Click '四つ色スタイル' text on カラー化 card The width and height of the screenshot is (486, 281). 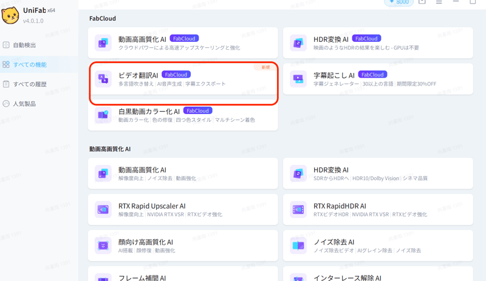click(x=193, y=120)
